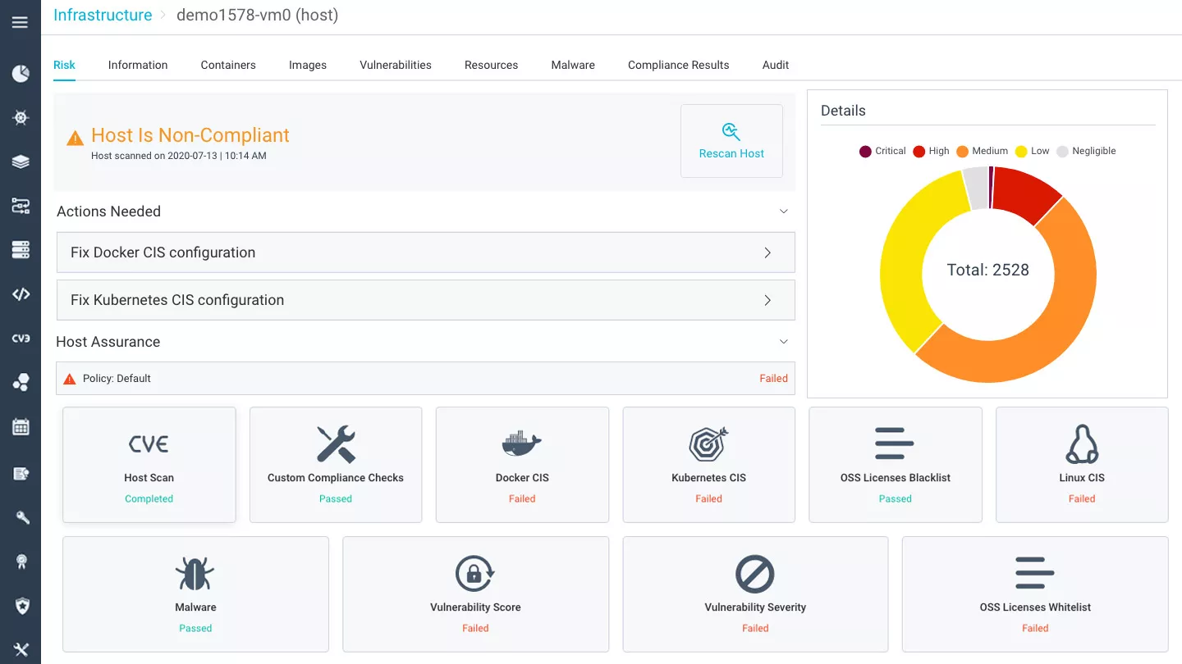Click the code brackets sidebar icon
This screenshot has width=1182, height=664.
pos(21,294)
